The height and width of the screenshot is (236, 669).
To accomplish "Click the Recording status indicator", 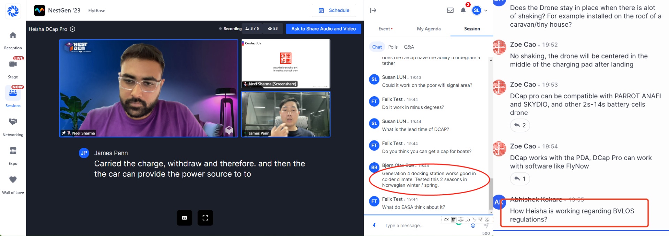I will click(230, 29).
